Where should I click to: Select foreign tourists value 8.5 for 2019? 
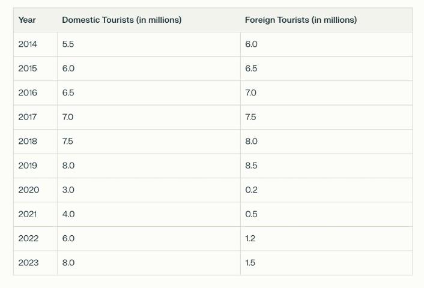(x=251, y=166)
